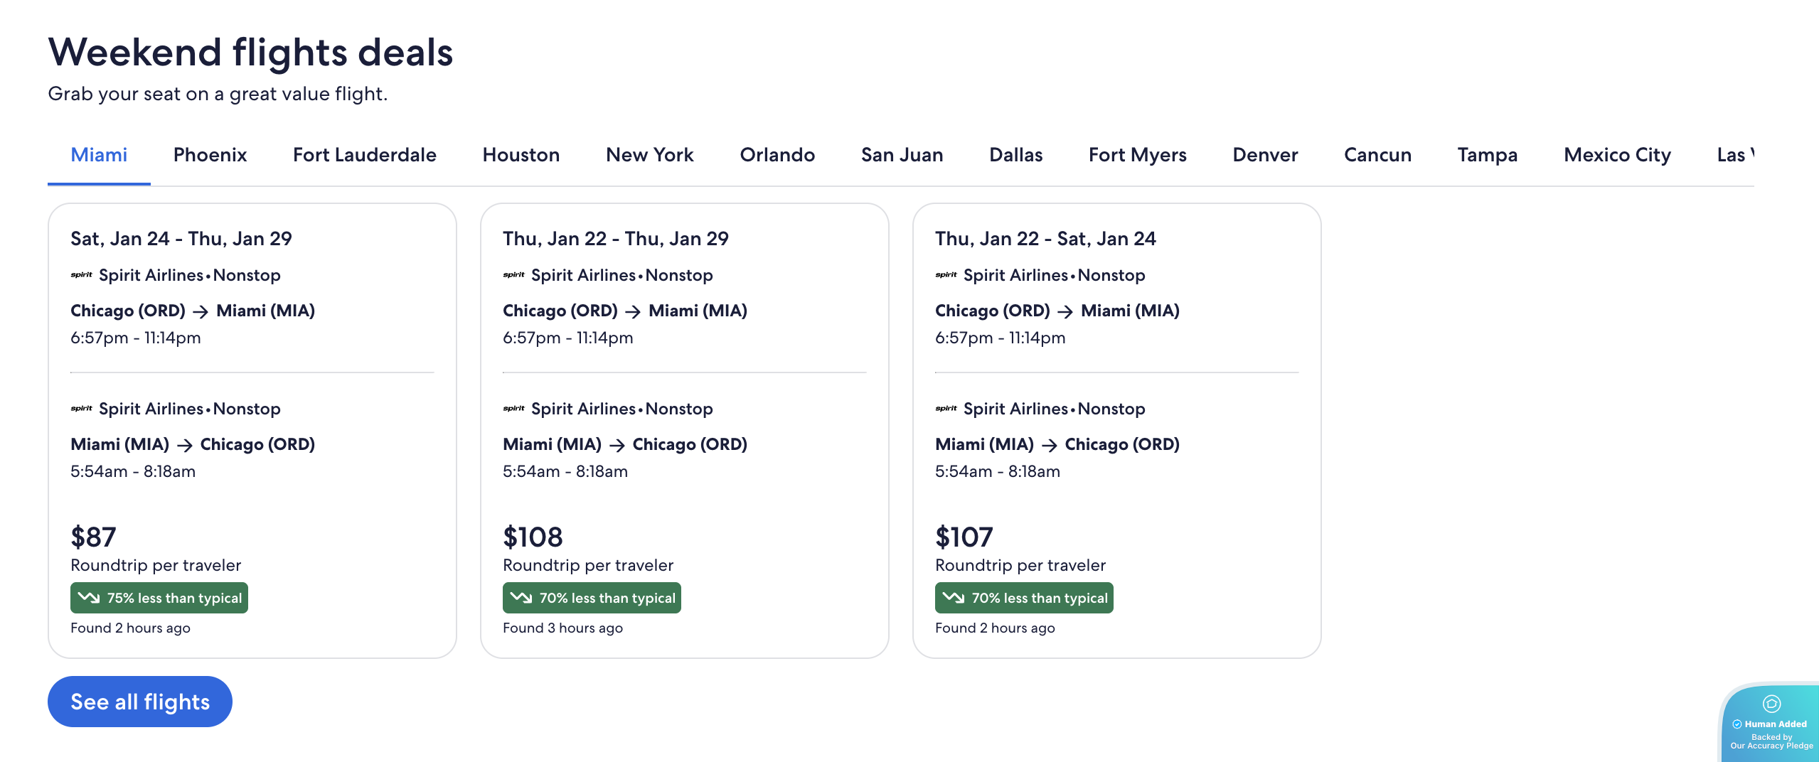Click the 70% less than typical badge on the $107 card
The width and height of the screenshot is (1819, 762).
click(1024, 598)
